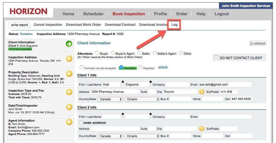Click yellow arrow icon beside Agent Information
Viewport: 276px width, 143px height.
coord(69,122)
